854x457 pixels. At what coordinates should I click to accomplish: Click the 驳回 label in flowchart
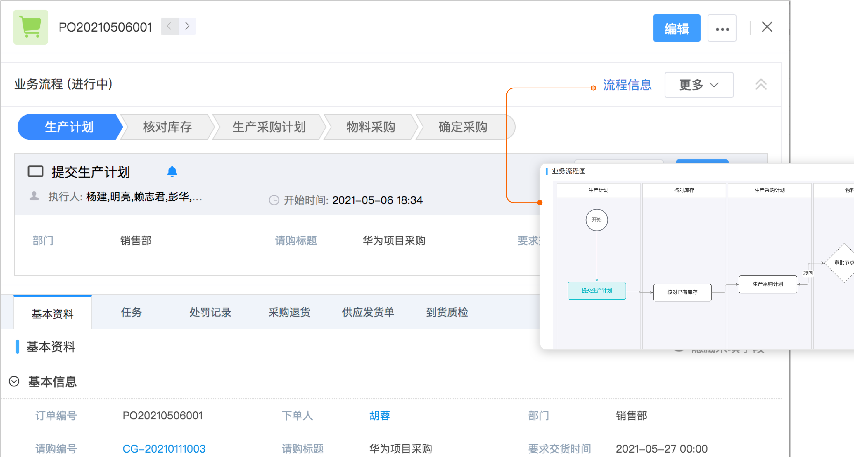coord(808,273)
